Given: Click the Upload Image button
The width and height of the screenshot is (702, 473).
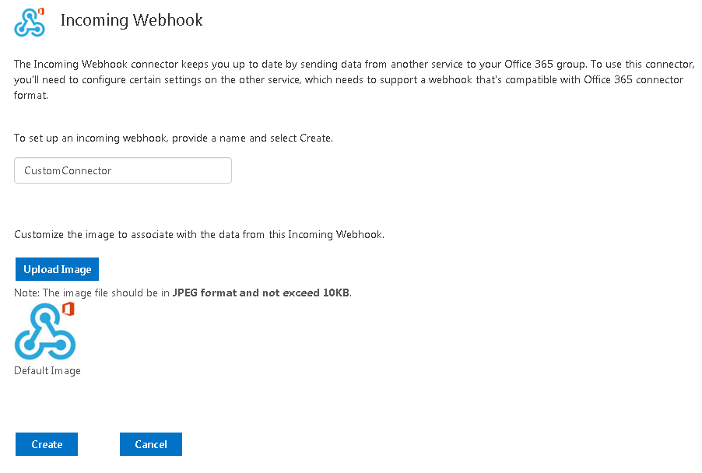Looking at the screenshot, I should click(57, 268).
